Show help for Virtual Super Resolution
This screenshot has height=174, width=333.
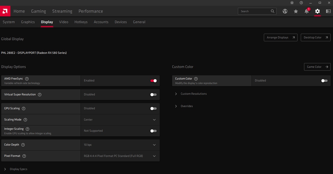pyautogui.click(x=40, y=95)
